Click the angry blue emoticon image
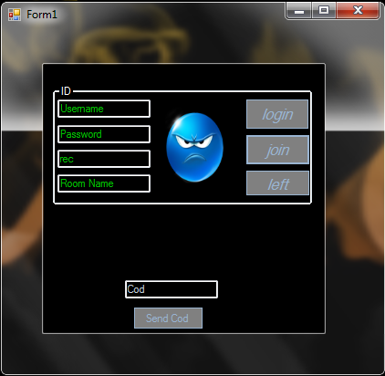The height and width of the screenshot is (376, 385). 194,148
